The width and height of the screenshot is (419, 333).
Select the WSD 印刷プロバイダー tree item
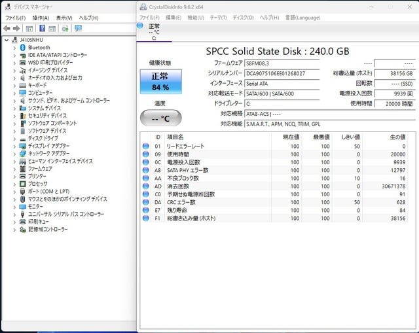(50, 63)
